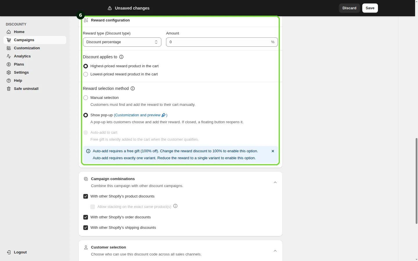Open the Customization and preview link

tap(140, 115)
